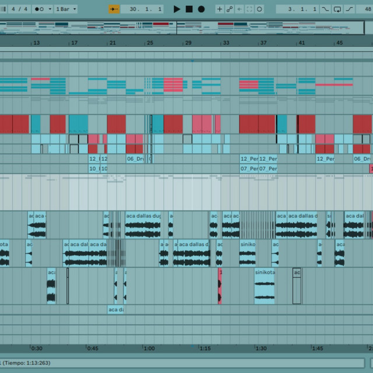Select the 06_Dru clip near bar 23
Viewport: 373px width, 373px height.
135,159
